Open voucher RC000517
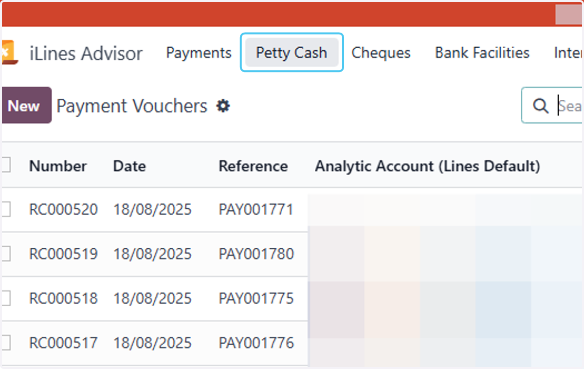Viewport: 584px width, 369px height. click(x=63, y=343)
